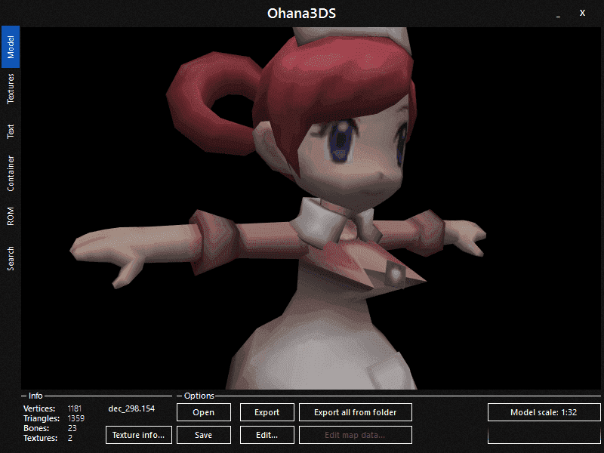604x453 pixels.
Task: Click the Model scale: 1:32 button
Action: click(544, 412)
